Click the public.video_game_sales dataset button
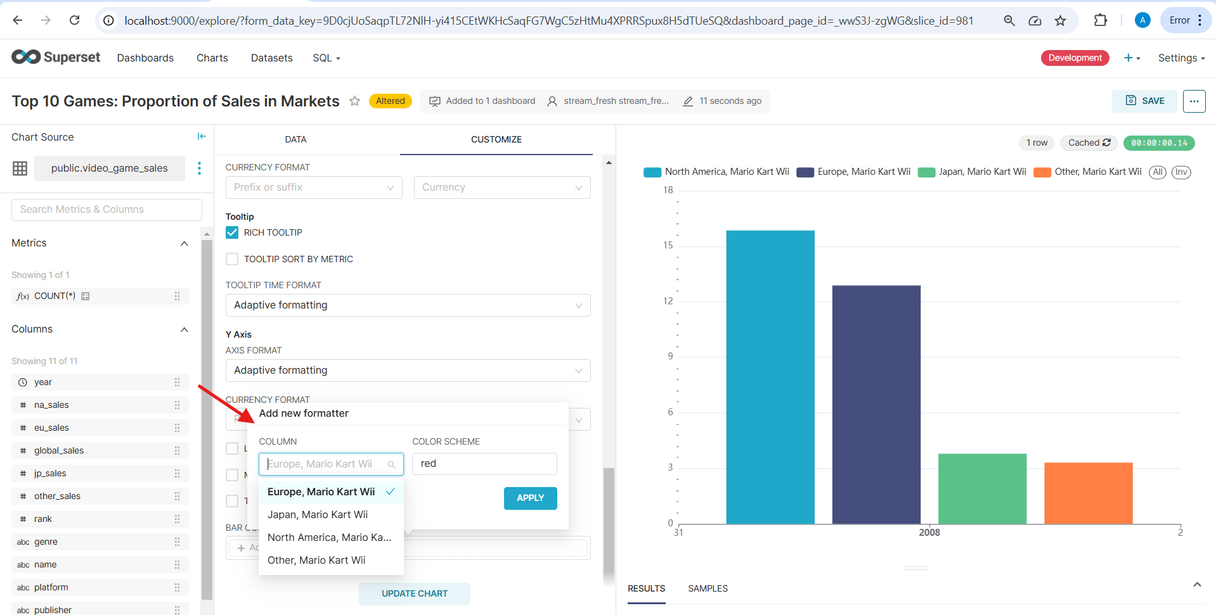The height and width of the screenshot is (615, 1216). click(x=110, y=168)
